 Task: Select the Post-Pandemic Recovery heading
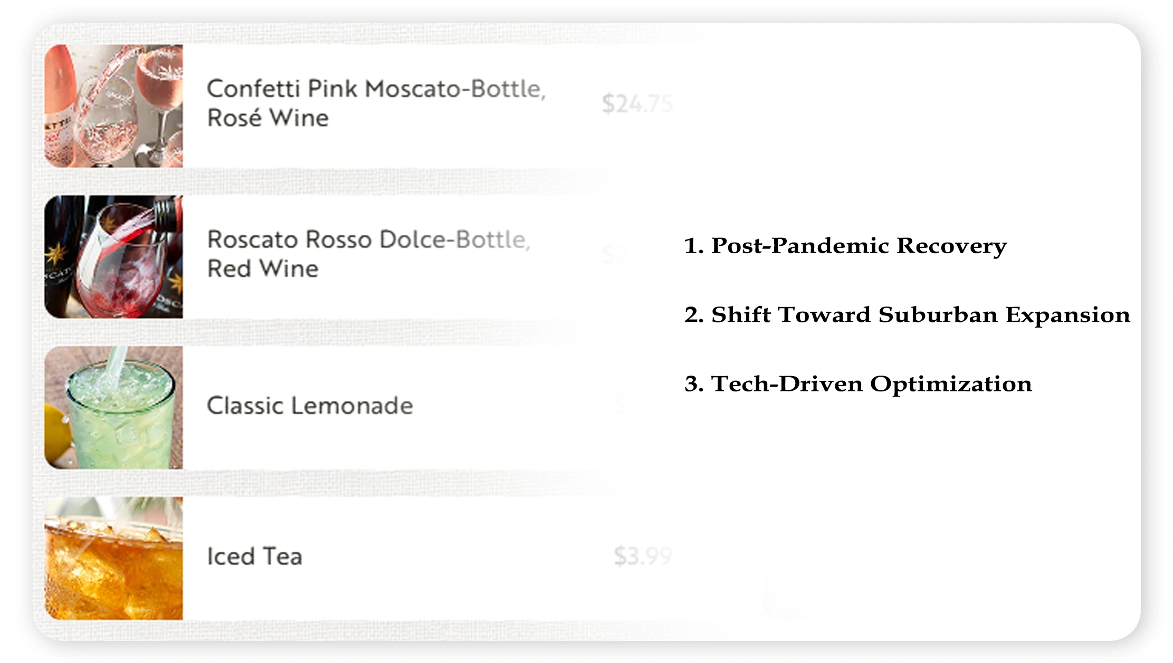click(x=859, y=246)
